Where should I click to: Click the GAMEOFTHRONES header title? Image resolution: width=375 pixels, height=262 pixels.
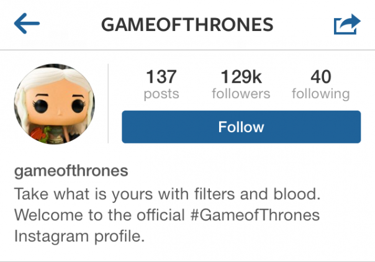click(x=187, y=25)
